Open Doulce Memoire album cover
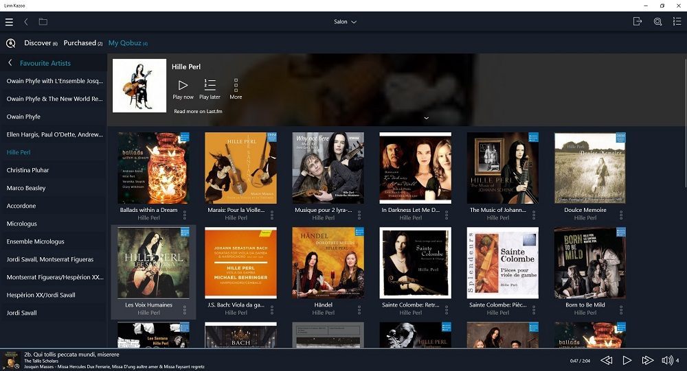687x371 pixels. pyautogui.click(x=589, y=168)
